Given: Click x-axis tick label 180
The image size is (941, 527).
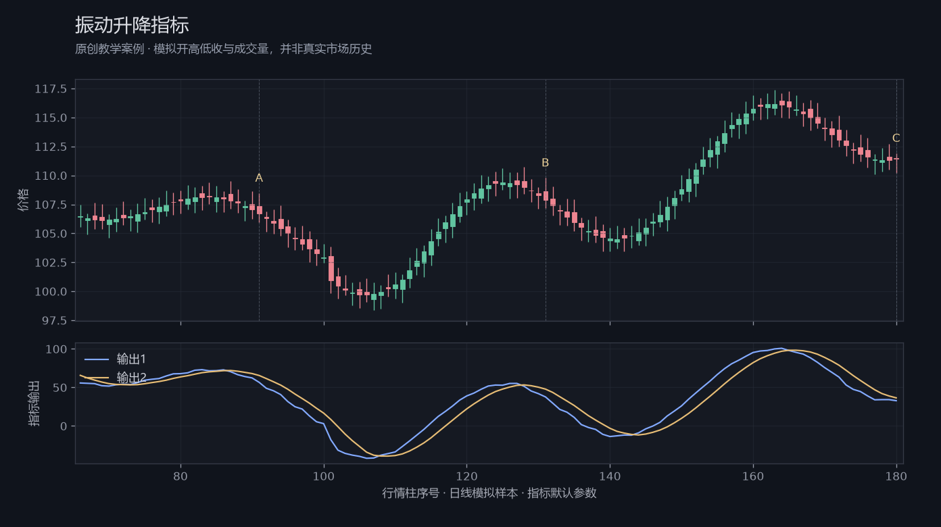Looking at the screenshot, I should click(896, 476).
